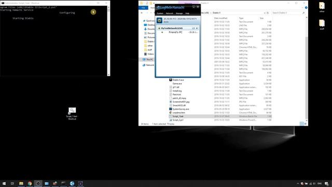This screenshot has width=332, height=187.
Task: Sort by Type column
Action: [x=241, y=18]
